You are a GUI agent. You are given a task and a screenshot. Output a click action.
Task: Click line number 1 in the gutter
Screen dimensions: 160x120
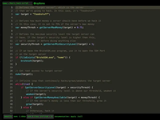coord(12,7)
